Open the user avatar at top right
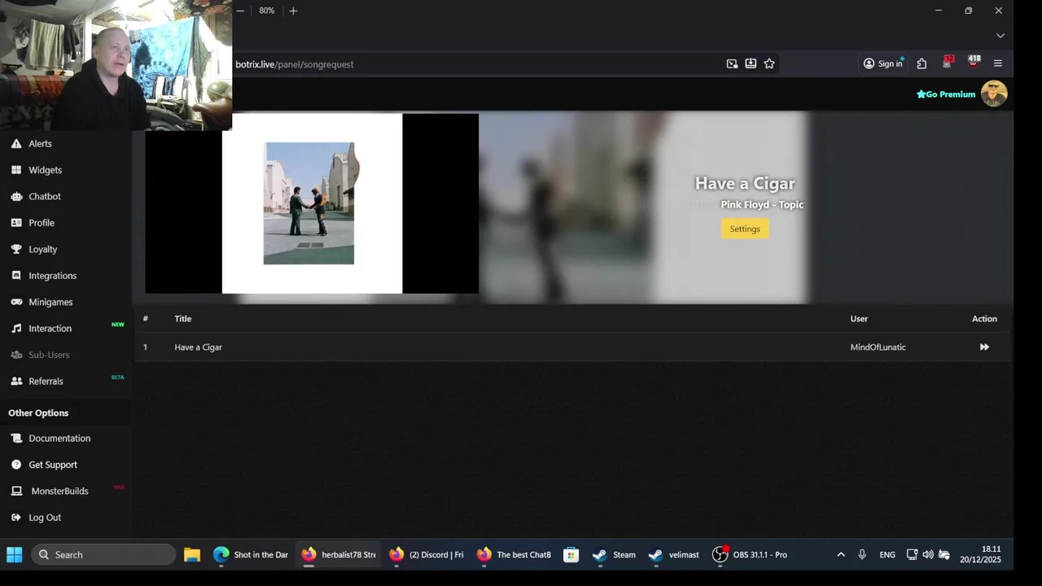 (994, 94)
